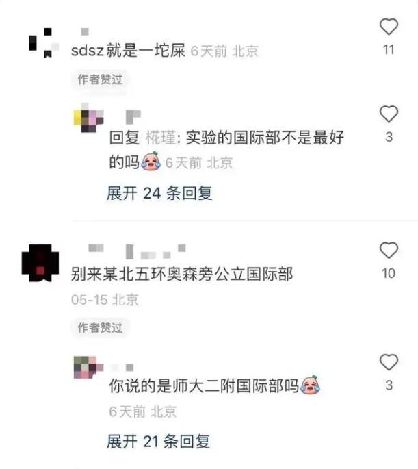This screenshot has height=469, width=418.
Task: Tap crying emoji after 师大二附国际部吗
Action: (310, 385)
